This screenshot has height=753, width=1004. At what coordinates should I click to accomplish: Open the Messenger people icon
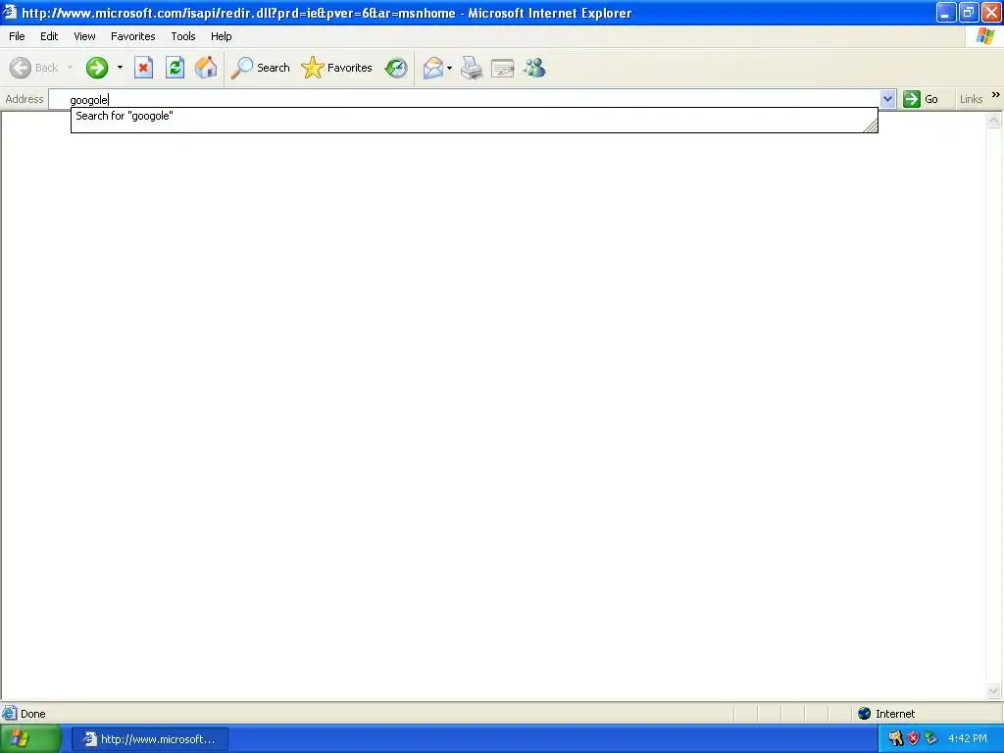pyautogui.click(x=534, y=68)
